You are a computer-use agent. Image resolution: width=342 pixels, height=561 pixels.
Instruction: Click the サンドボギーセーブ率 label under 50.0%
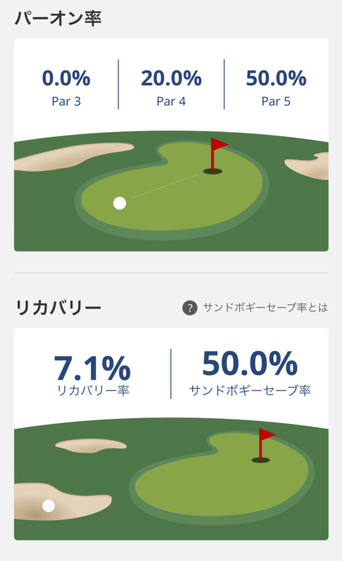coord(250,391)
